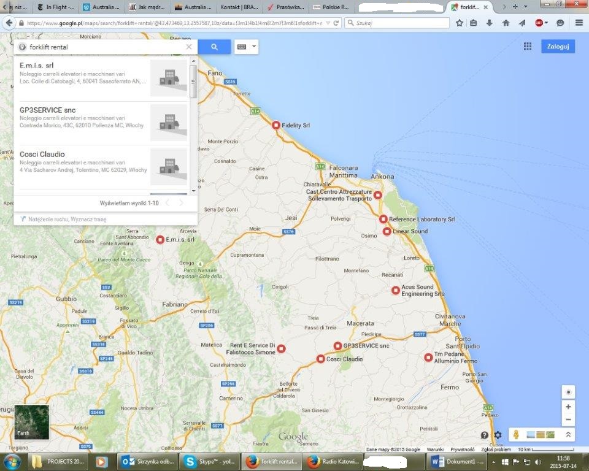The image size is (589, 471).
Task: Select the Cast Centro Attrezzature marker
Action: 377,195
